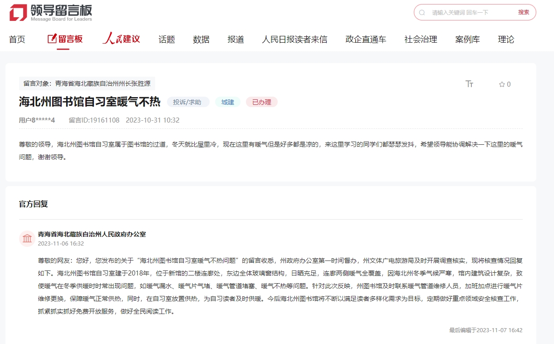The height and width of the screenshot is (344, 554).
Task: Click the 理论 navigation item
Action: [506, 39]
